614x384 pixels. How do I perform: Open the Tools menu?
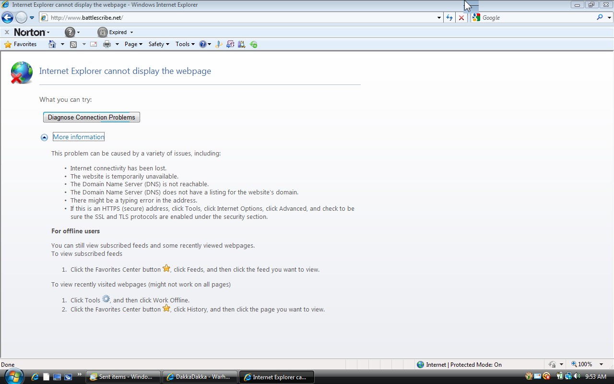tap(185, 44)
